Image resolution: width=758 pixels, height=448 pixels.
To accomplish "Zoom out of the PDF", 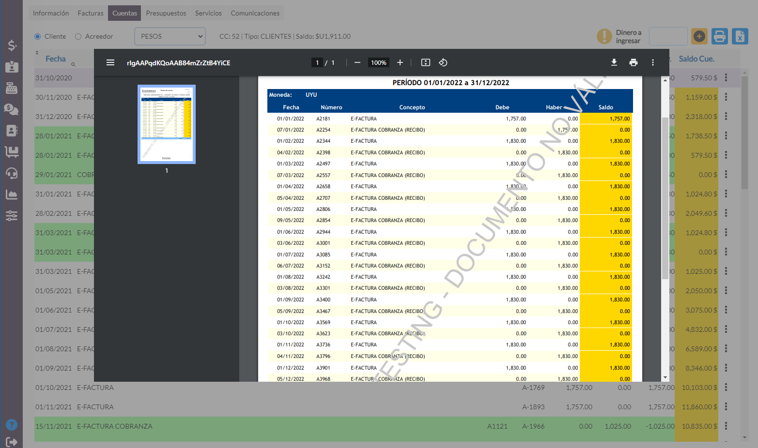I will pos(357,62).
